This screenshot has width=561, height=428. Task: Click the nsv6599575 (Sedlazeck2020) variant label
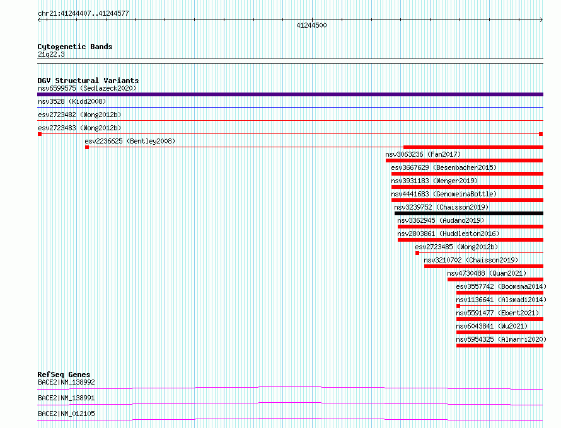[x=87, y=88]
